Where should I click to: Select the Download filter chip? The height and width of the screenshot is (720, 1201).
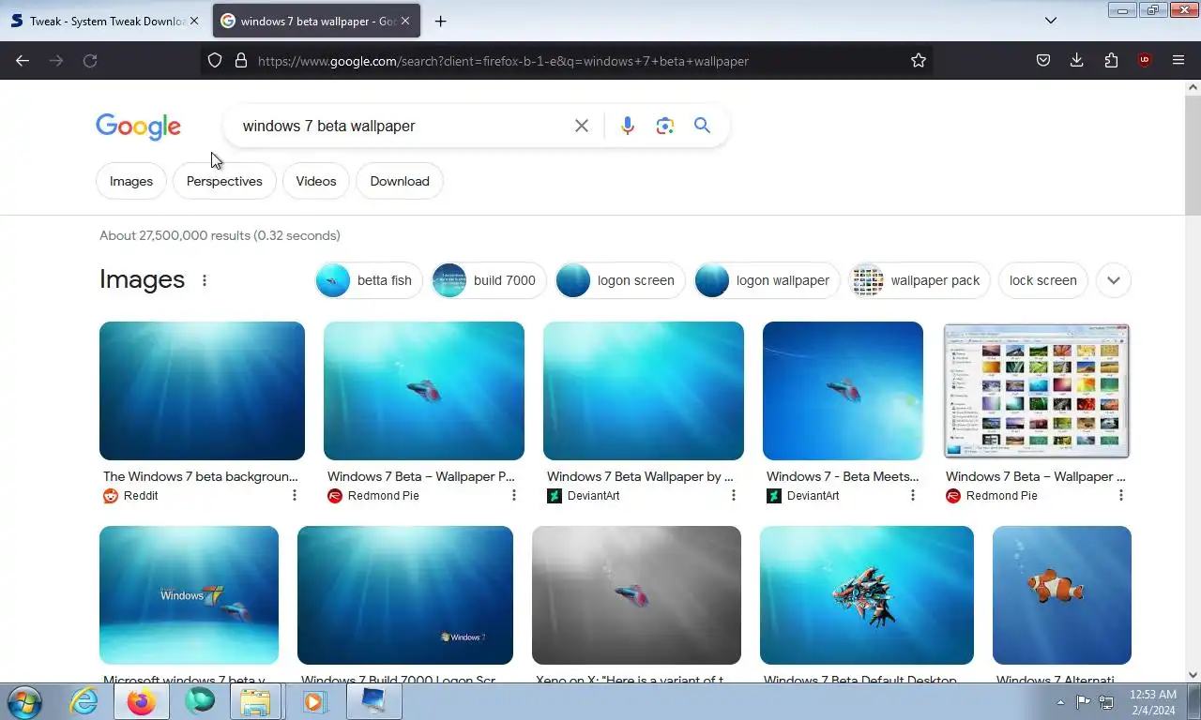click(400, 181)
